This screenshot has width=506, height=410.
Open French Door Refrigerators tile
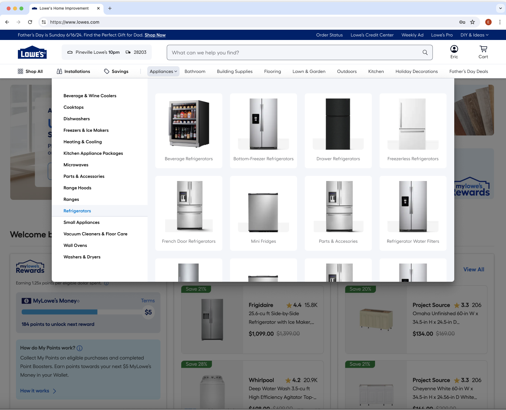(x=189, y=213)
